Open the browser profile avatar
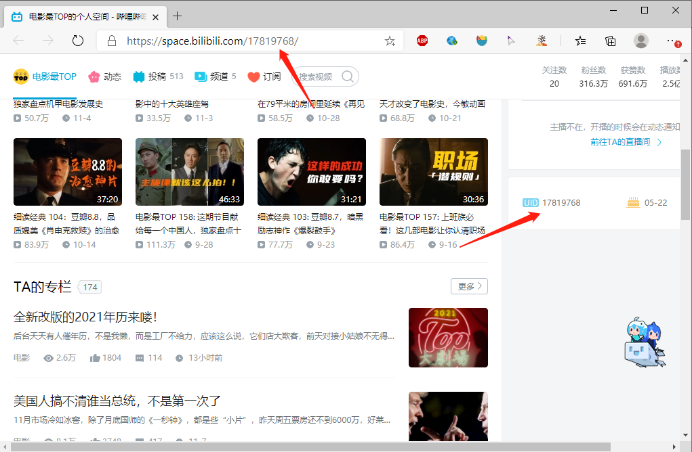 tap(640, 41)
